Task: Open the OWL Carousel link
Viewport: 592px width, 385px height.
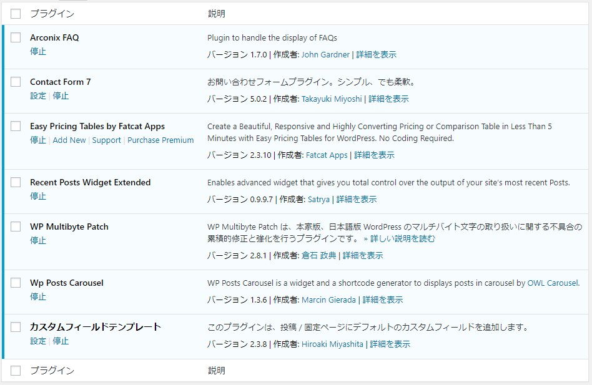Action: coord(553,283)
